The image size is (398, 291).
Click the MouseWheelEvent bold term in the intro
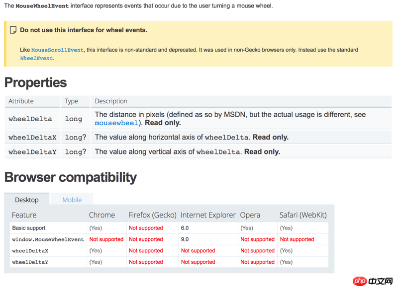[42, 6]
